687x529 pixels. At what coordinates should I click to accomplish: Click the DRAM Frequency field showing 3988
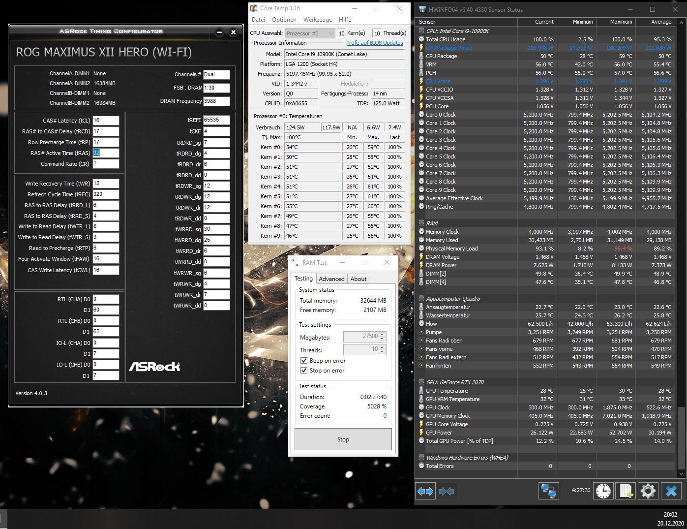click(216, 101)
